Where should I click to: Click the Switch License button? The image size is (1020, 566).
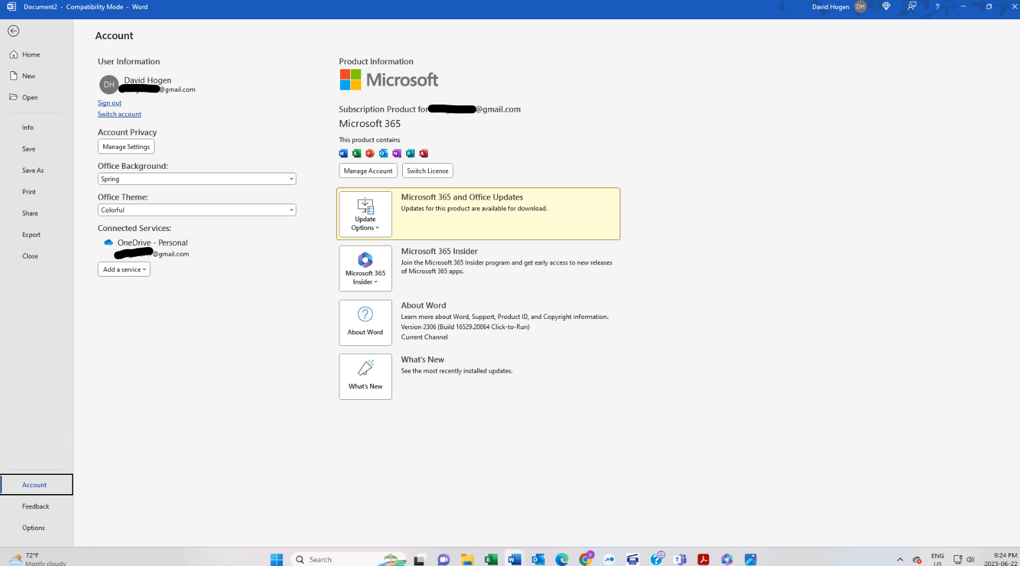point(427,171)
